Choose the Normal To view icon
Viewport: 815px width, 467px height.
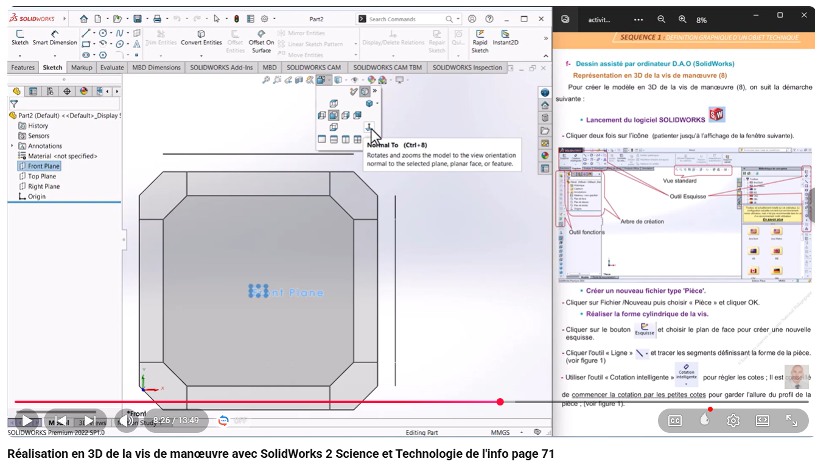click(369, 127)
